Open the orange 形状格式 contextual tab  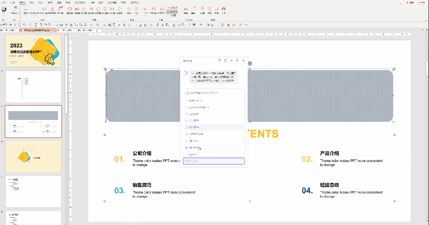coord(134,2)
